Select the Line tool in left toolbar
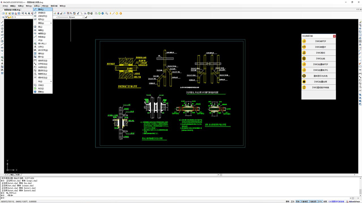This screenshot has width=362, height=203. (2, 23)
